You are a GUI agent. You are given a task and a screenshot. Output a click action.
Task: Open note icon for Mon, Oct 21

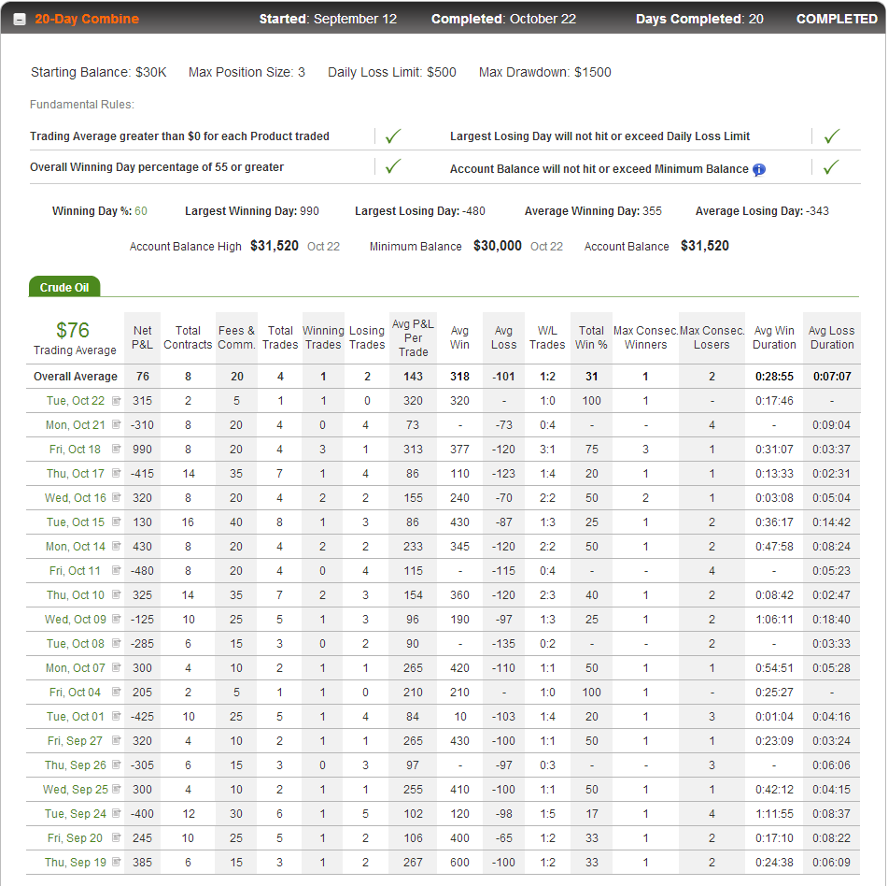tap(116, 424)
